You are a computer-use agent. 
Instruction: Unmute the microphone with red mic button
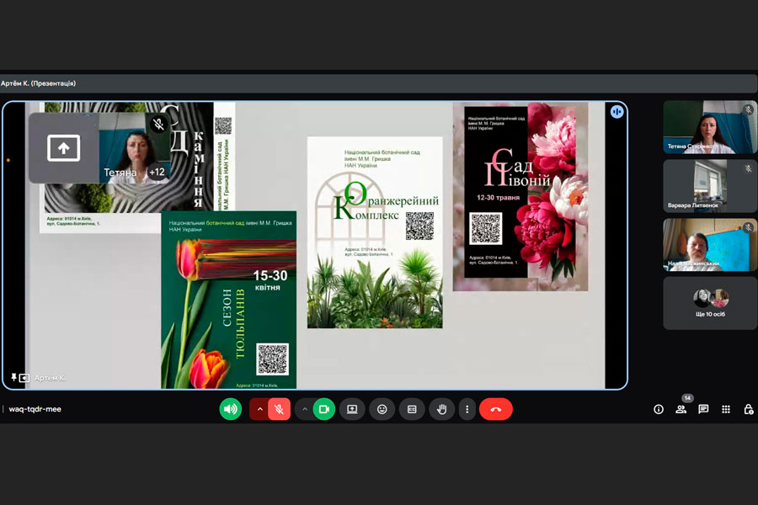coord(279,409)
